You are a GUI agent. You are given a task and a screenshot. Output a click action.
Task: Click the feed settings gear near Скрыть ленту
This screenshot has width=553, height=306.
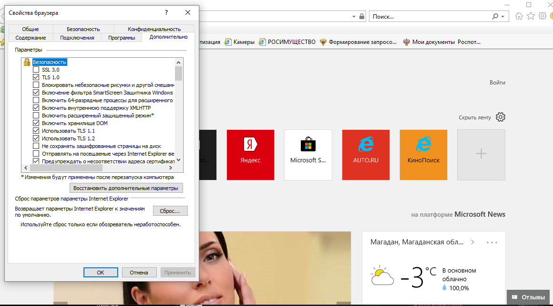point(500,117)
